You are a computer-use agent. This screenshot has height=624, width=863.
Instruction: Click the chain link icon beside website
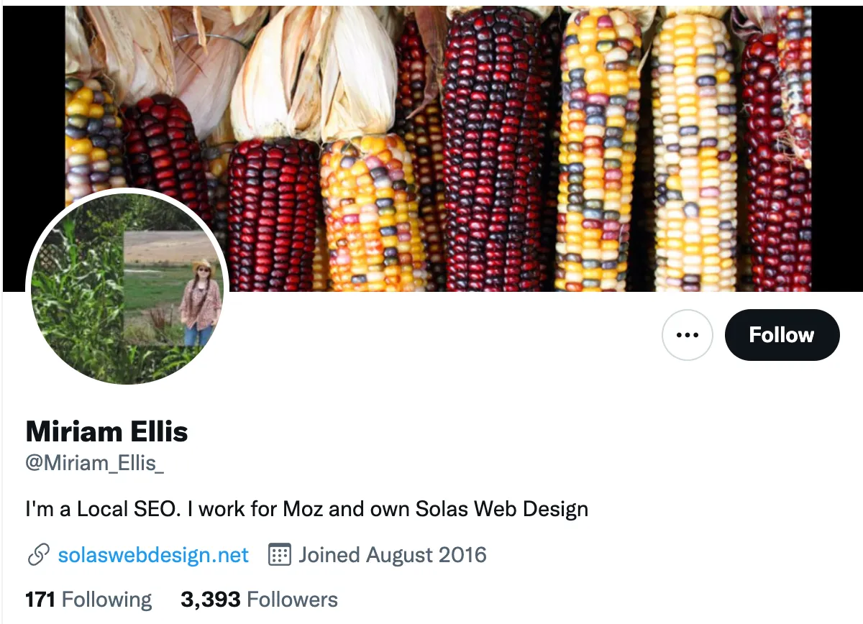(37, 555)
